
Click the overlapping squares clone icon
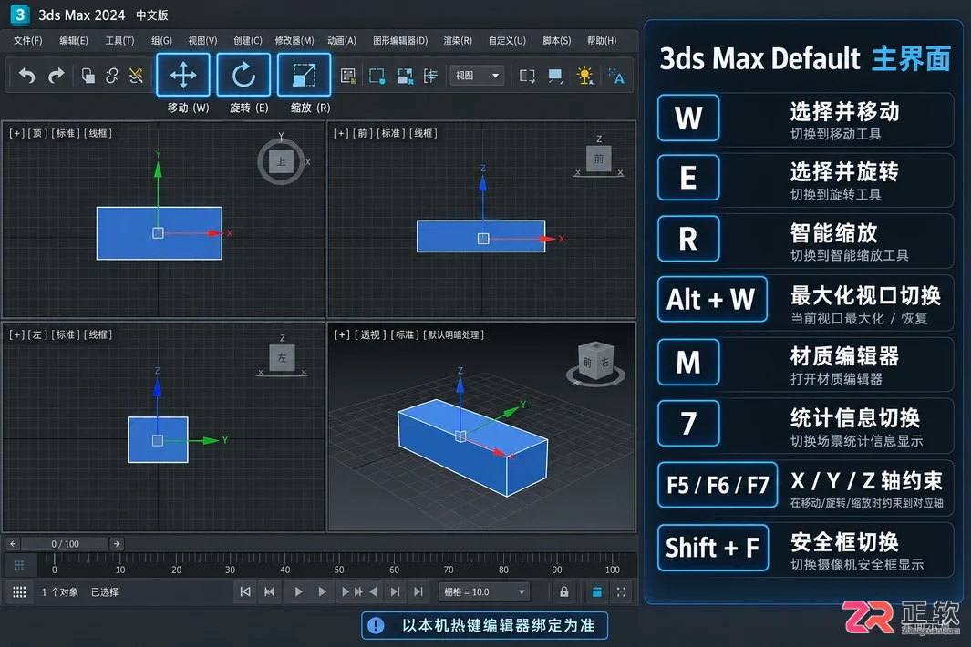(x=88, y=76)
